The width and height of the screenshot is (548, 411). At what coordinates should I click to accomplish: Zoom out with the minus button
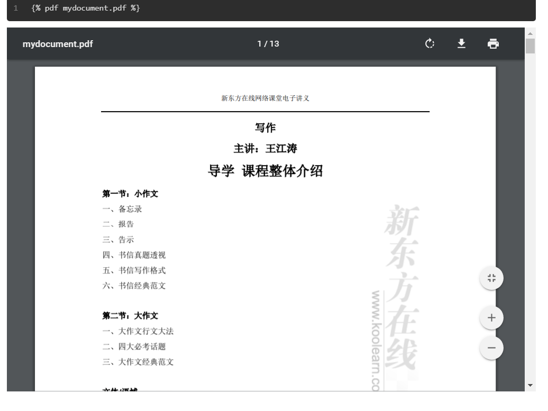491,348
